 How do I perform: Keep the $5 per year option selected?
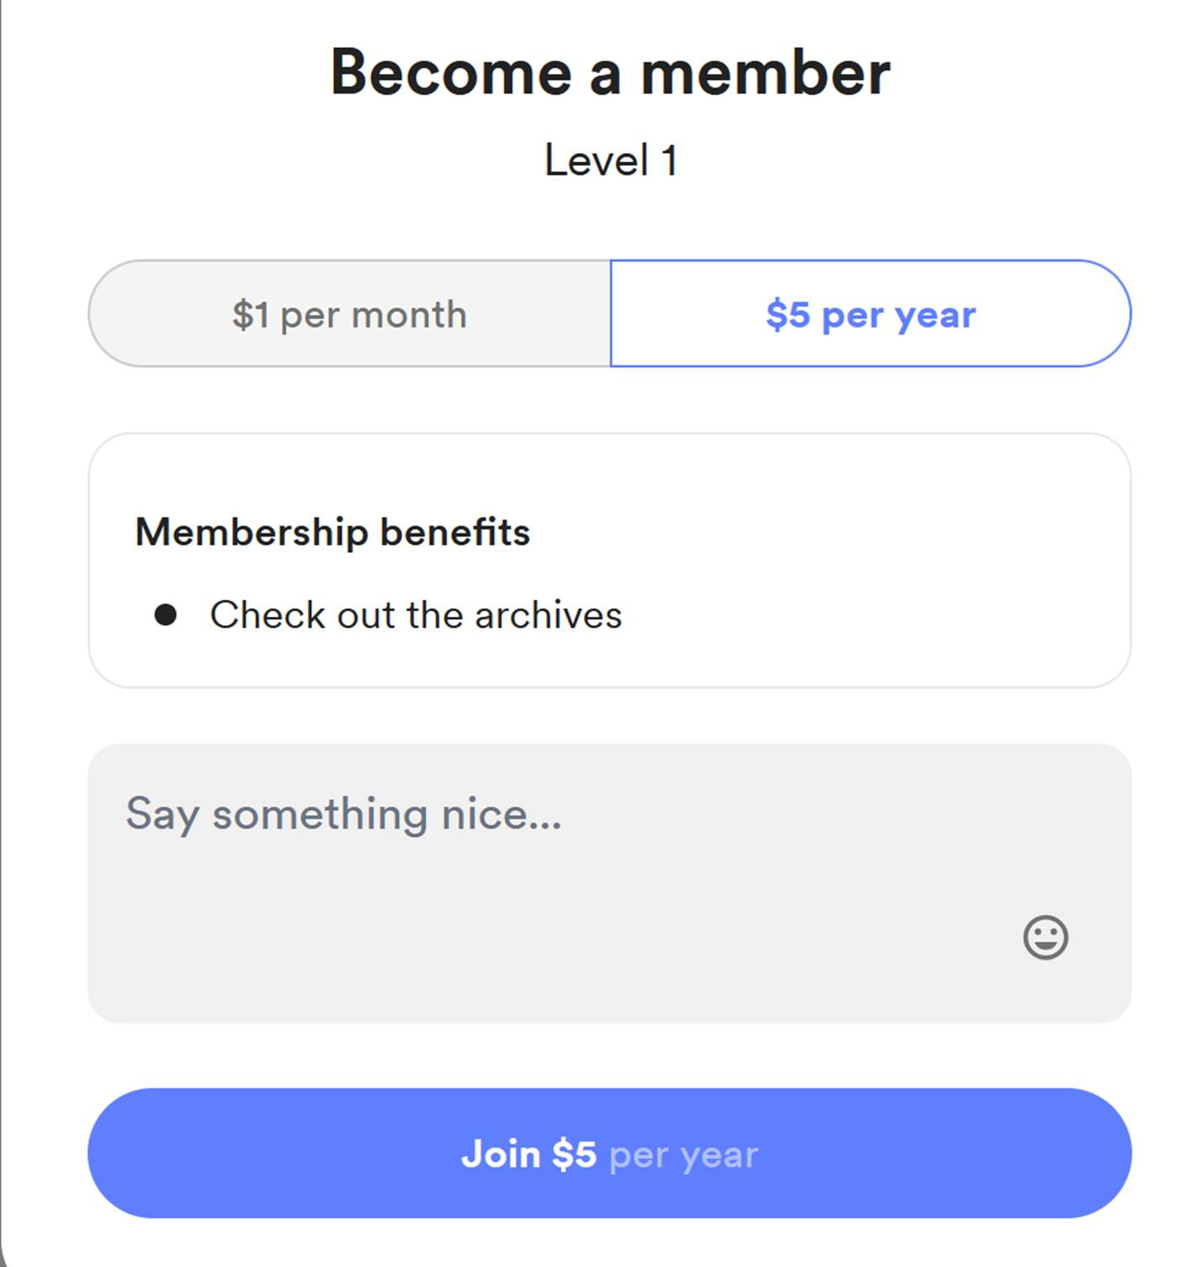tap(870, 314)
